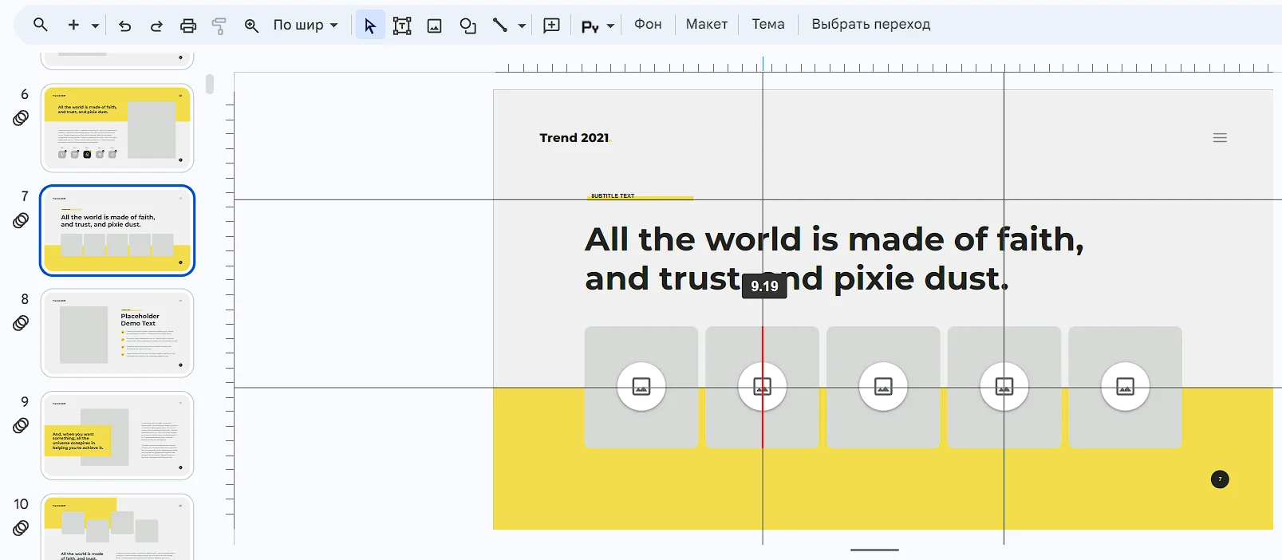Click the redo arrow icon
The width and height of the screenshot is (1282, 560).
(x=156, y=26)
